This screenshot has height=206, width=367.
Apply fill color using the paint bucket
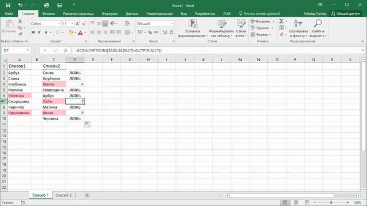pos(71,33)
